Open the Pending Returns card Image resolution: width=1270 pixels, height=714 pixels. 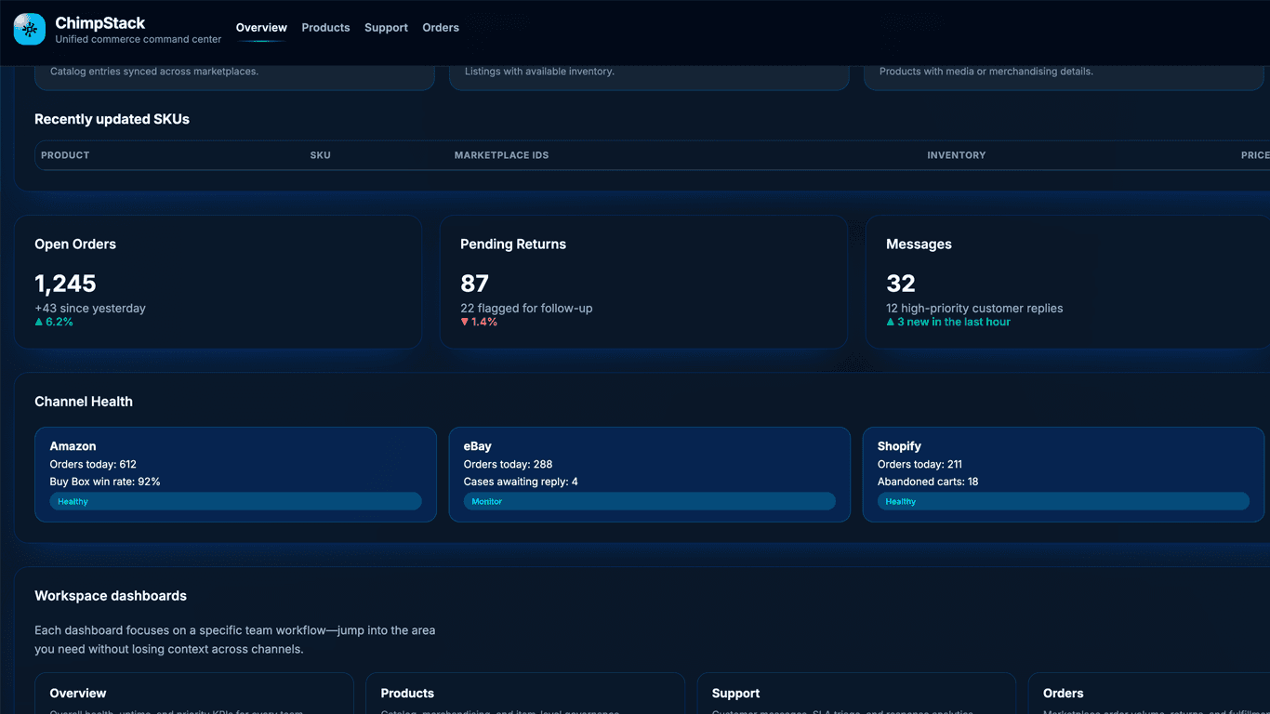pos(643,283)
